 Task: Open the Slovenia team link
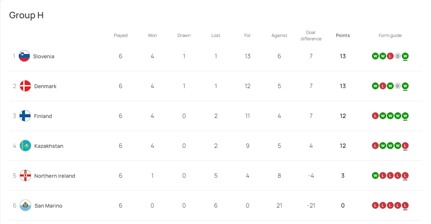(44, 56)
